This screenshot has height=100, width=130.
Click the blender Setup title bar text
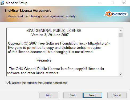click(17, 3)
